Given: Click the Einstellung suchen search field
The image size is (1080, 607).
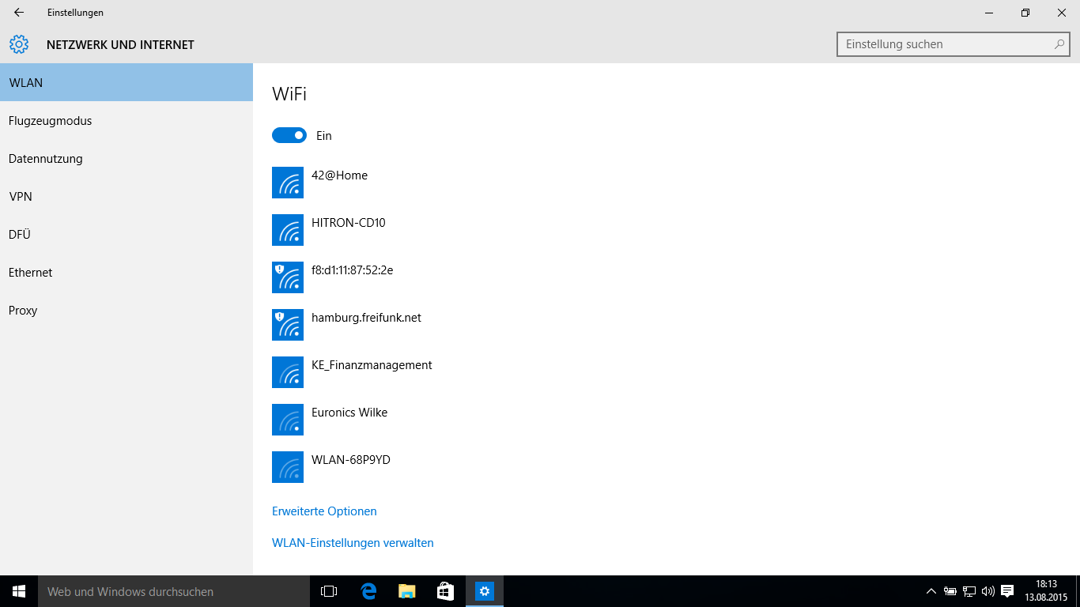Looking at the screenshot, I should point(945,44).
